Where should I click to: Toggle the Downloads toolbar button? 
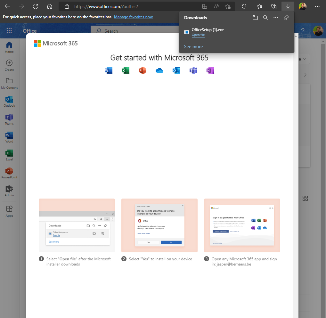[288, 6]
